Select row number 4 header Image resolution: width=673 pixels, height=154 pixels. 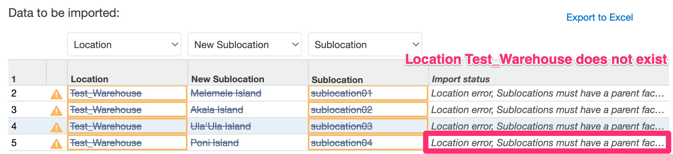tap(14, 126)
